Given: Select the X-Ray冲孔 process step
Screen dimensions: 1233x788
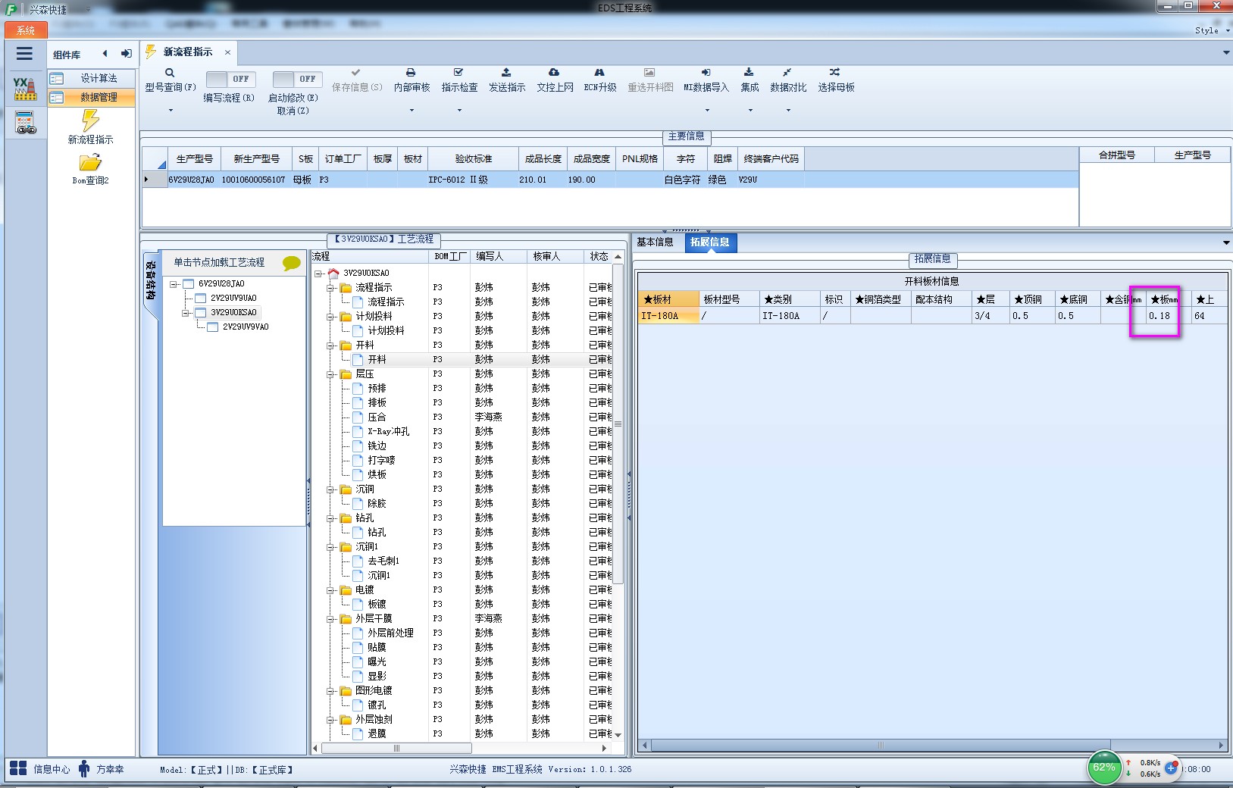Looking at the screenshot, I should [x=388, y=431].
